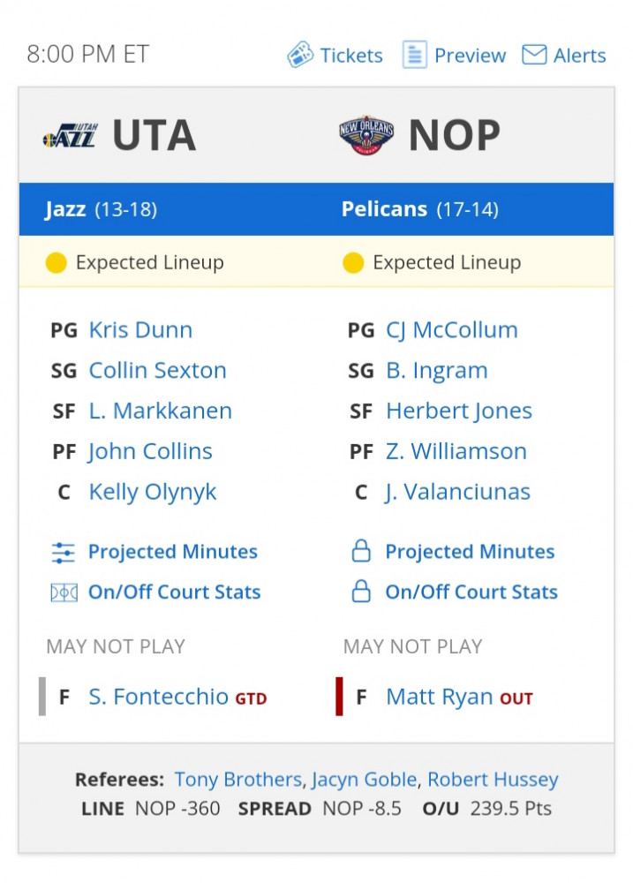The image size is (633, 883).
Task: Open Matt Ryan player link
Action: pos(440,698)
